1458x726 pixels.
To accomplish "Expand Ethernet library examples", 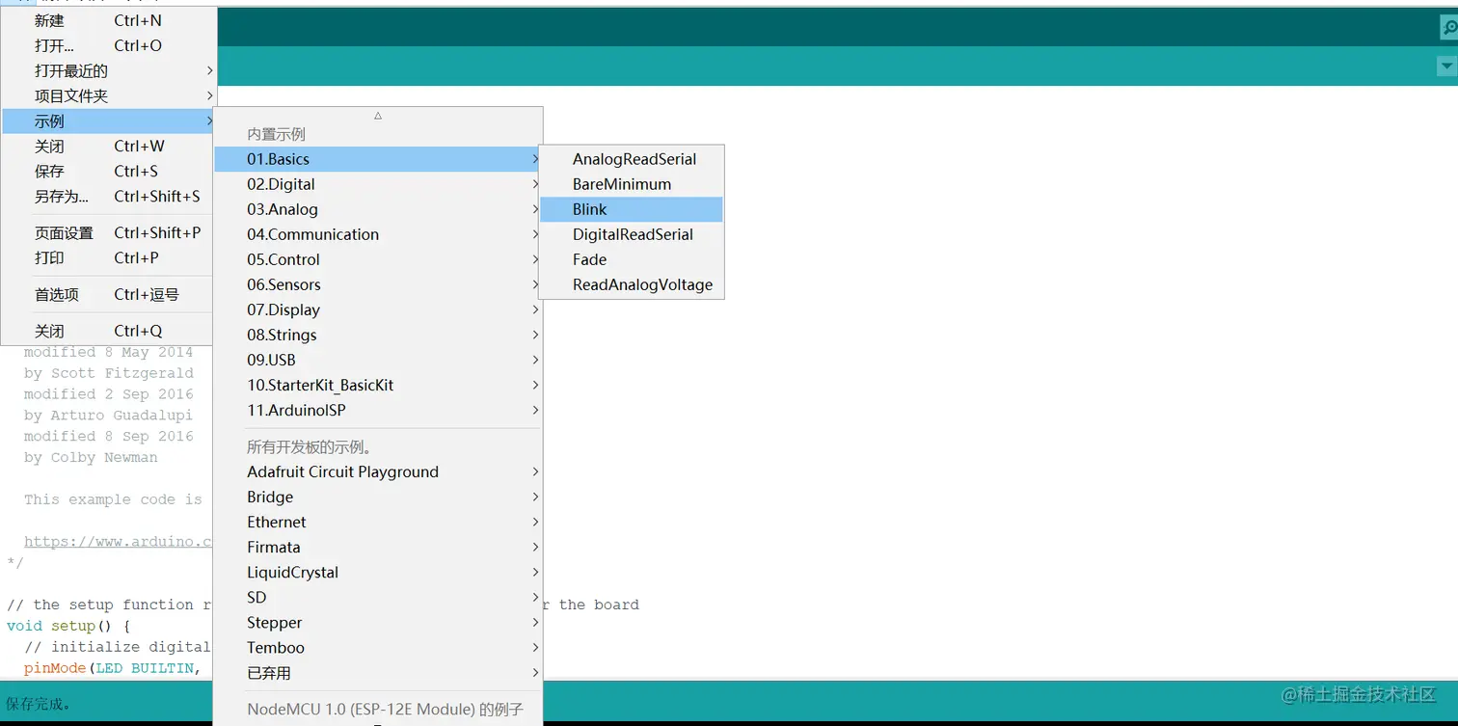I will (378, 522).
